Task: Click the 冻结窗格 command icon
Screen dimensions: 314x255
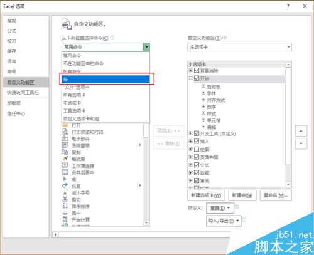Action: pyautogui.click(x=65, y=145)
